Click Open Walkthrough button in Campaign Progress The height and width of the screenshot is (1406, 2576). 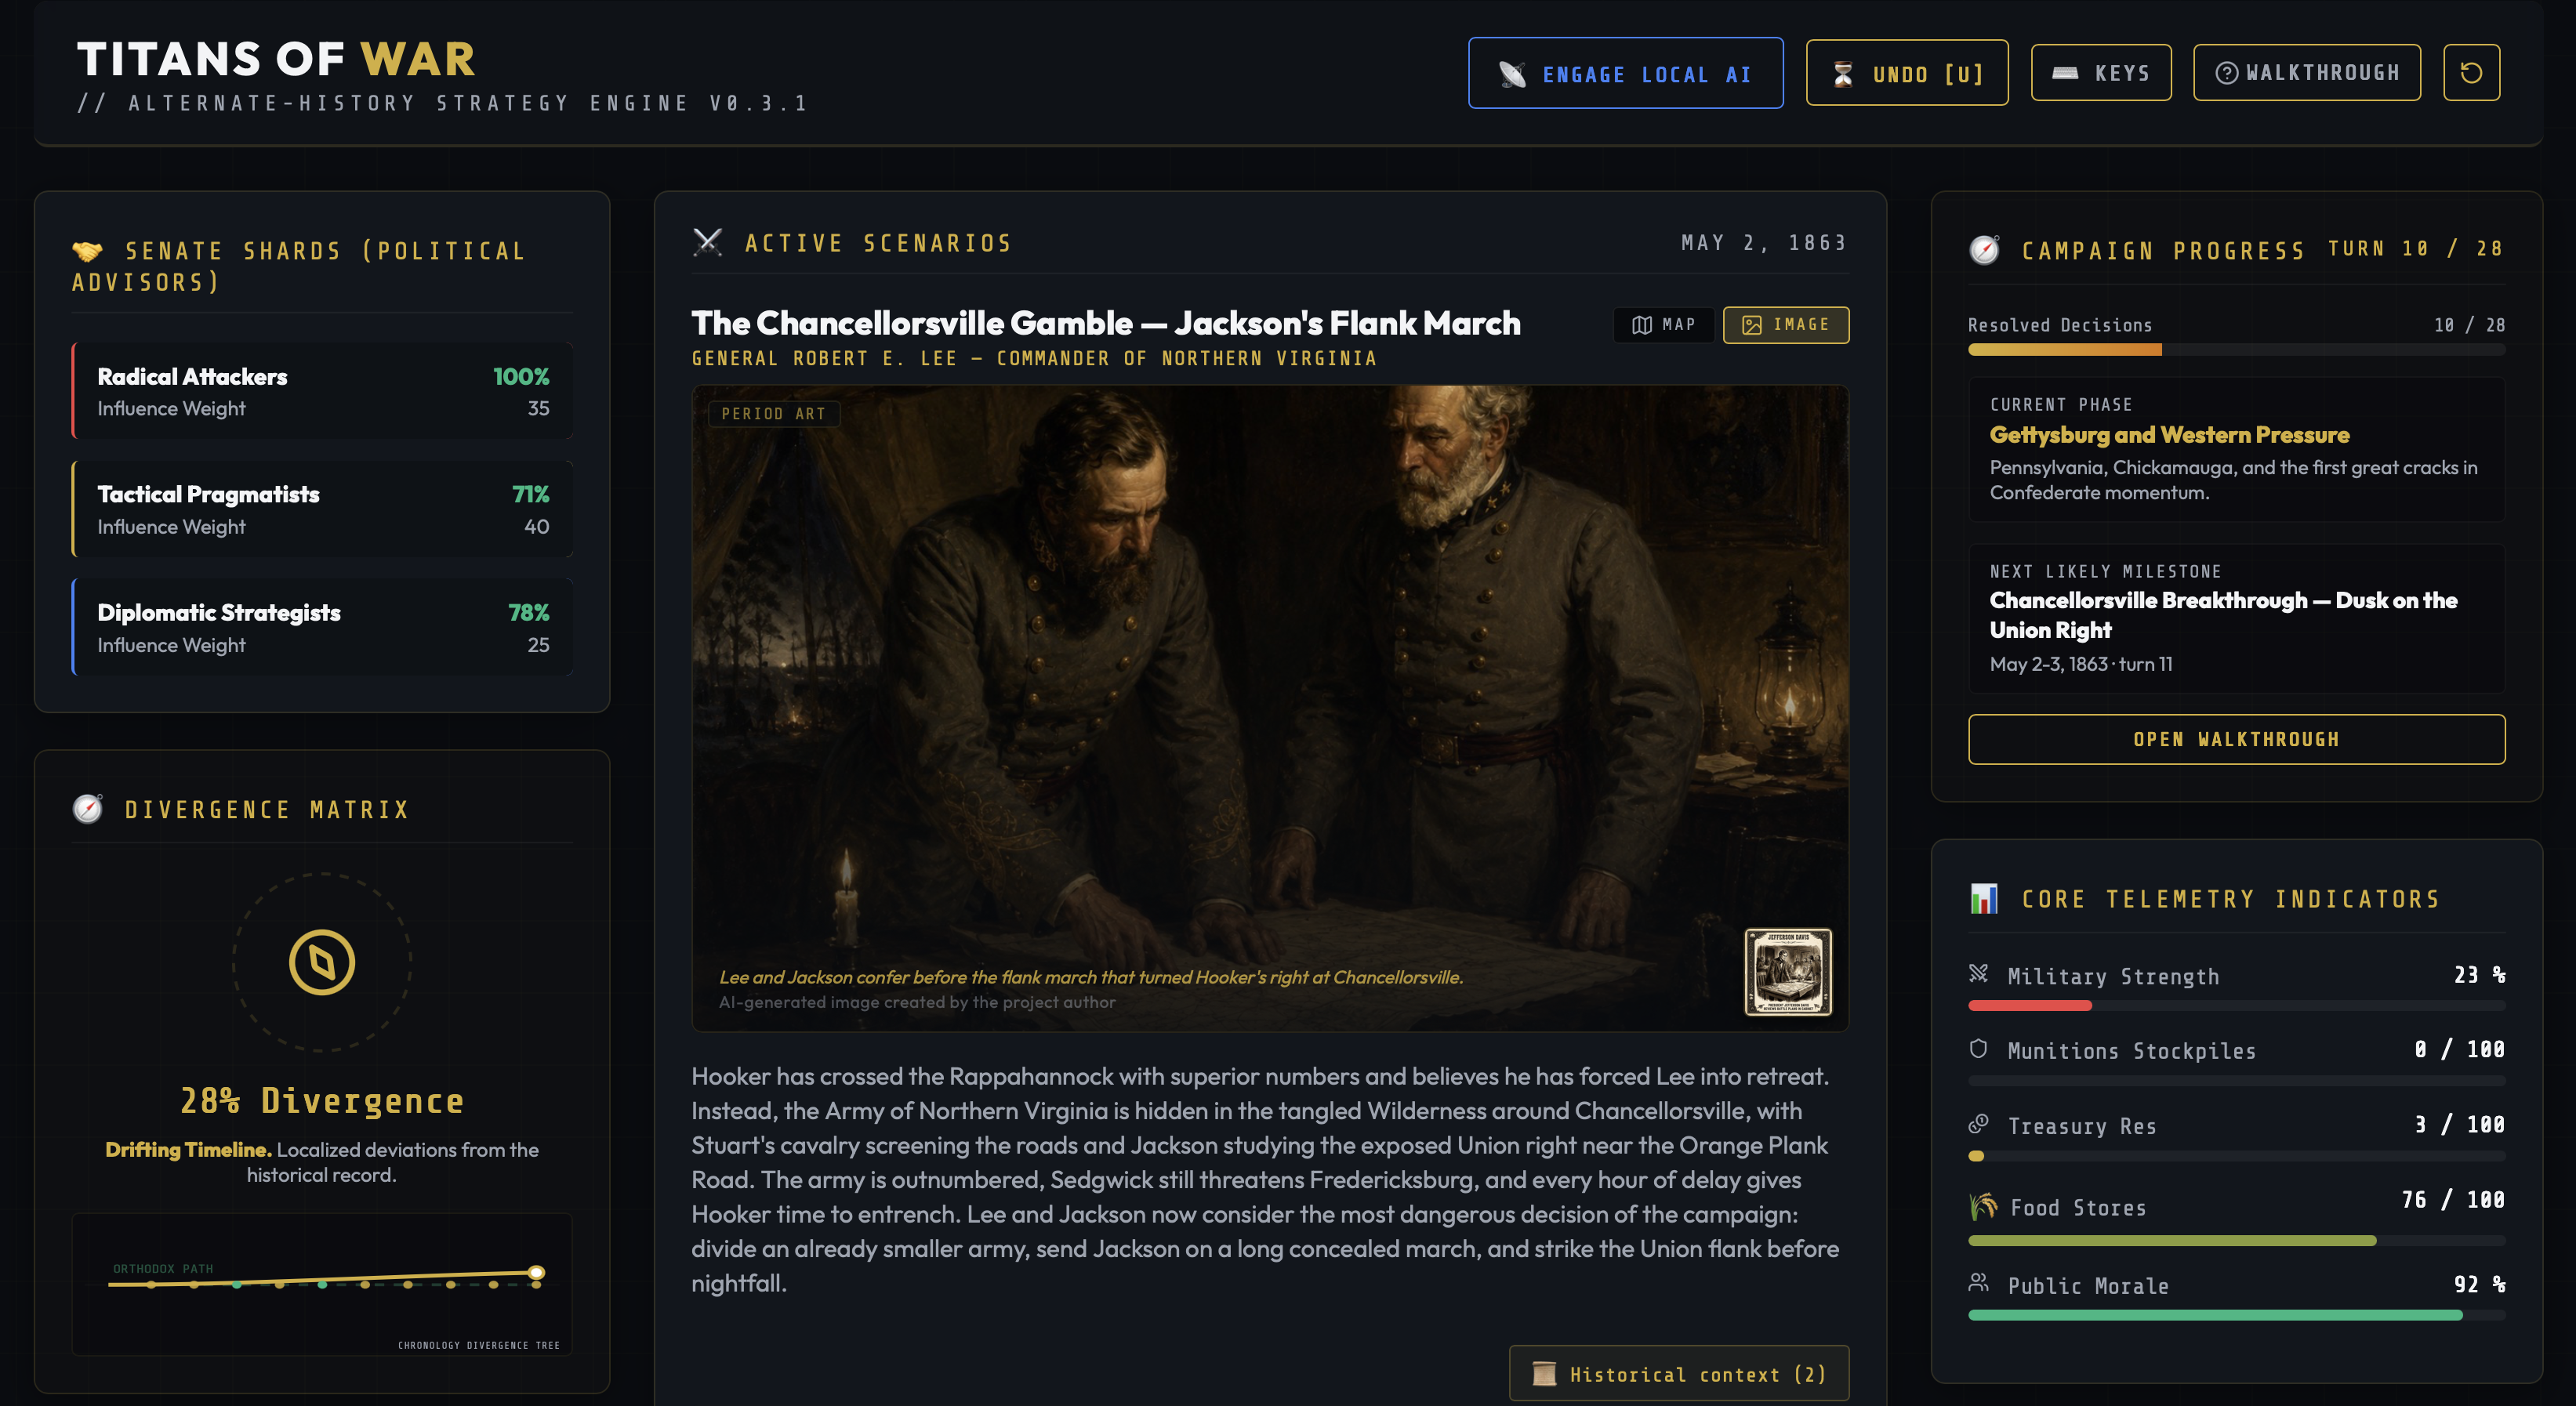click(x=2236, y=739)
